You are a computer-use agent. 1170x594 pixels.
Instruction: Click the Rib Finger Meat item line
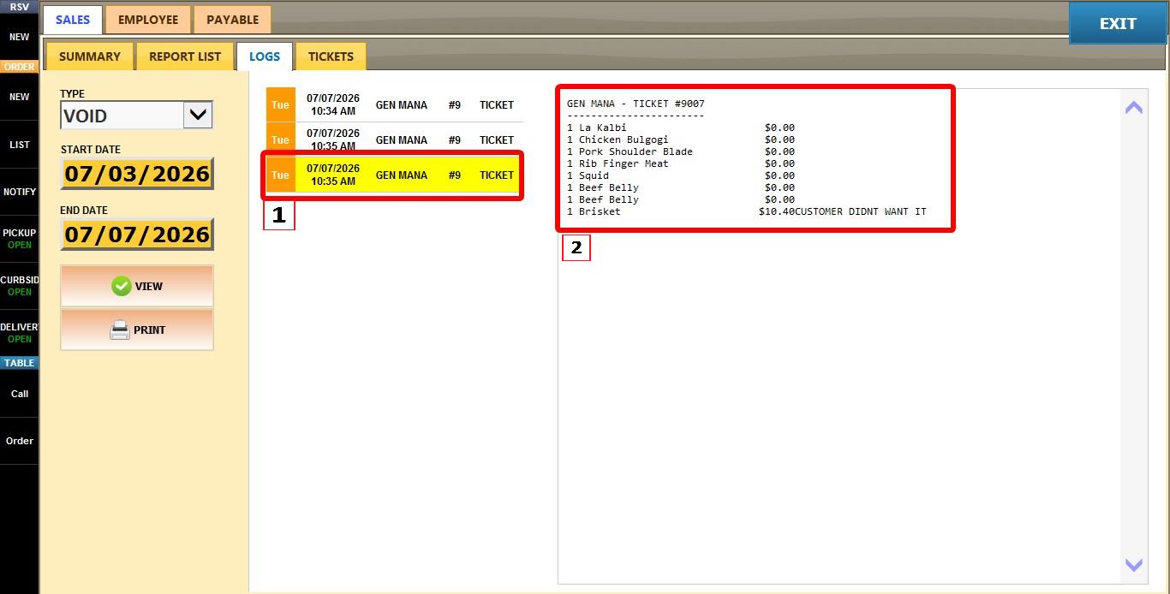[x=681, y=163]
